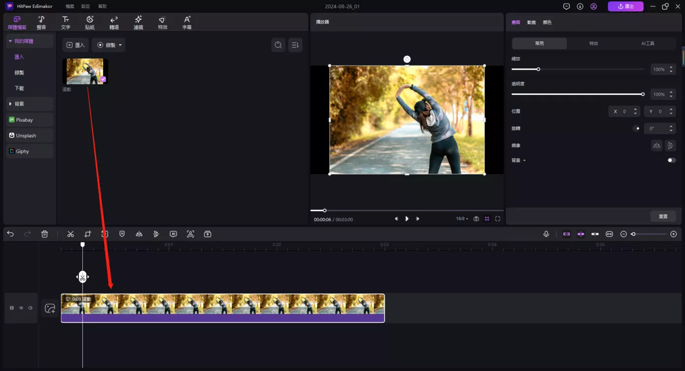This screenshot has height=371, width=685.
Task: Select the 0:03 運動 clip on timeline
Action: coord(223,308)
